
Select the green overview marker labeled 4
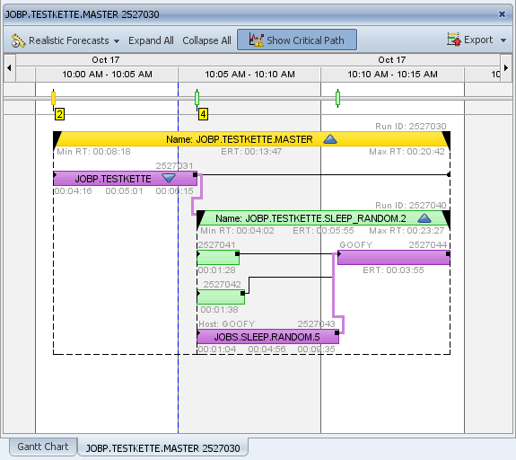[x=197, y=99]
